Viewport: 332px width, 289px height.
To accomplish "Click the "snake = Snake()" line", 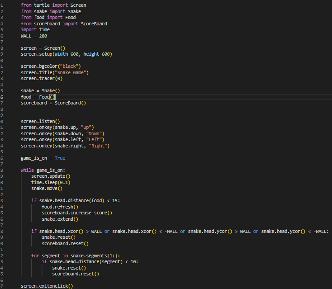I will pos(40,91).
